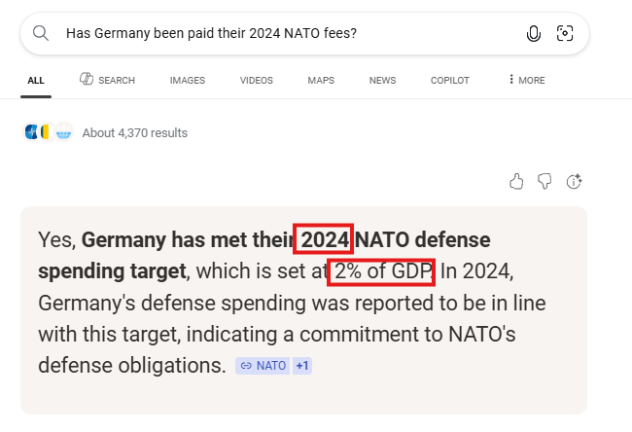The height and width of the screenshot is (432, 632).
Task: Click the globe source icon near results count
Action: [64, 132]
